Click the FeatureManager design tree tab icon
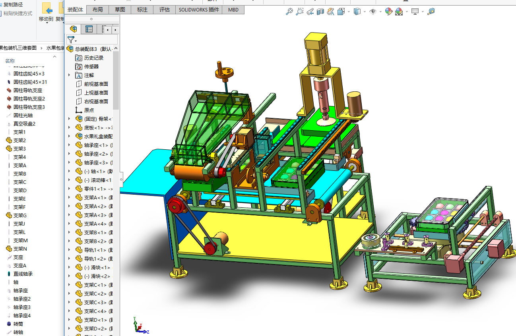Viewport: 516px width, 336px height. click(73, 29)
